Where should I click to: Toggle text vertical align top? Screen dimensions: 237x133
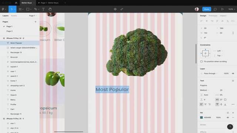217,104
